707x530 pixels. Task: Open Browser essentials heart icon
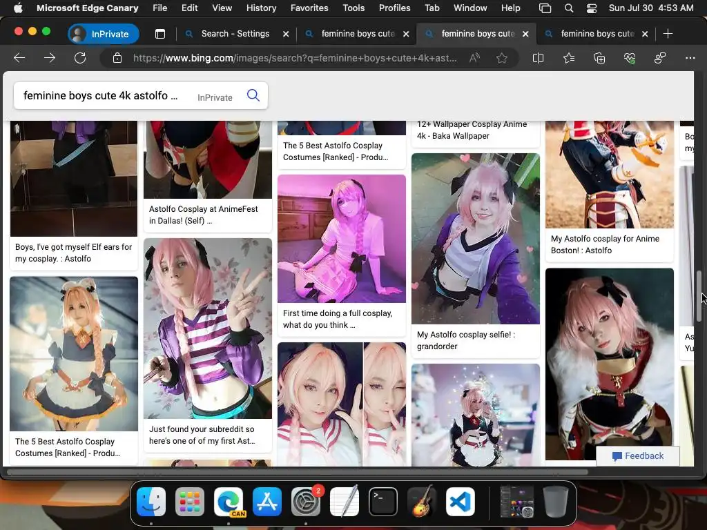pos(630,58)
